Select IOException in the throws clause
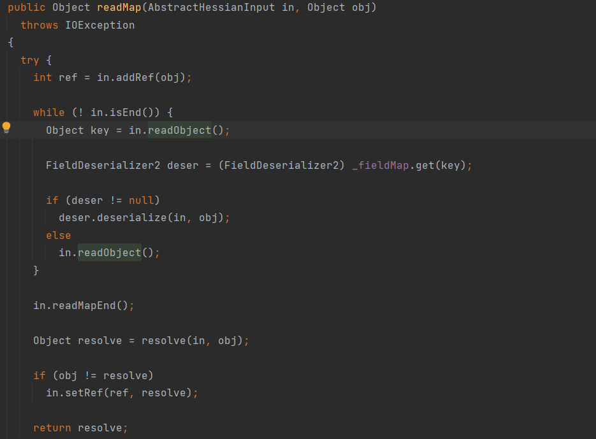The image size is (596, 439). point(100,25)
